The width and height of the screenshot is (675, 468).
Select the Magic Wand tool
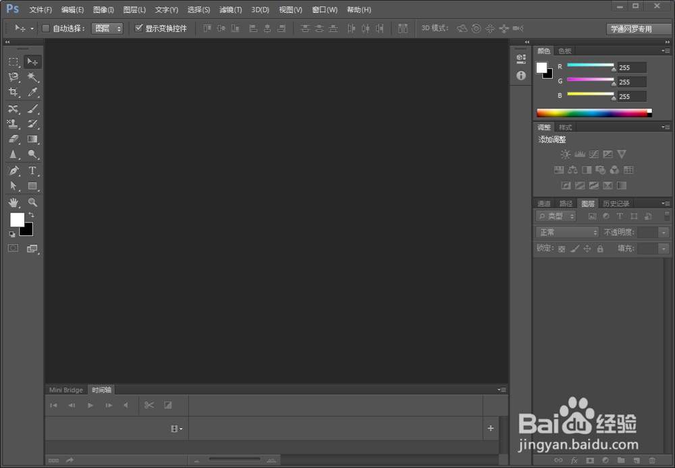click(x=32, y=77)
